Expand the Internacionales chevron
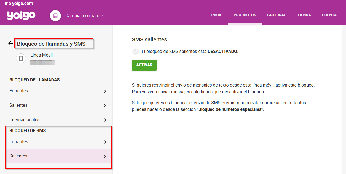The image size is (346, 174). pyautogui.click(x=105, y=120)
